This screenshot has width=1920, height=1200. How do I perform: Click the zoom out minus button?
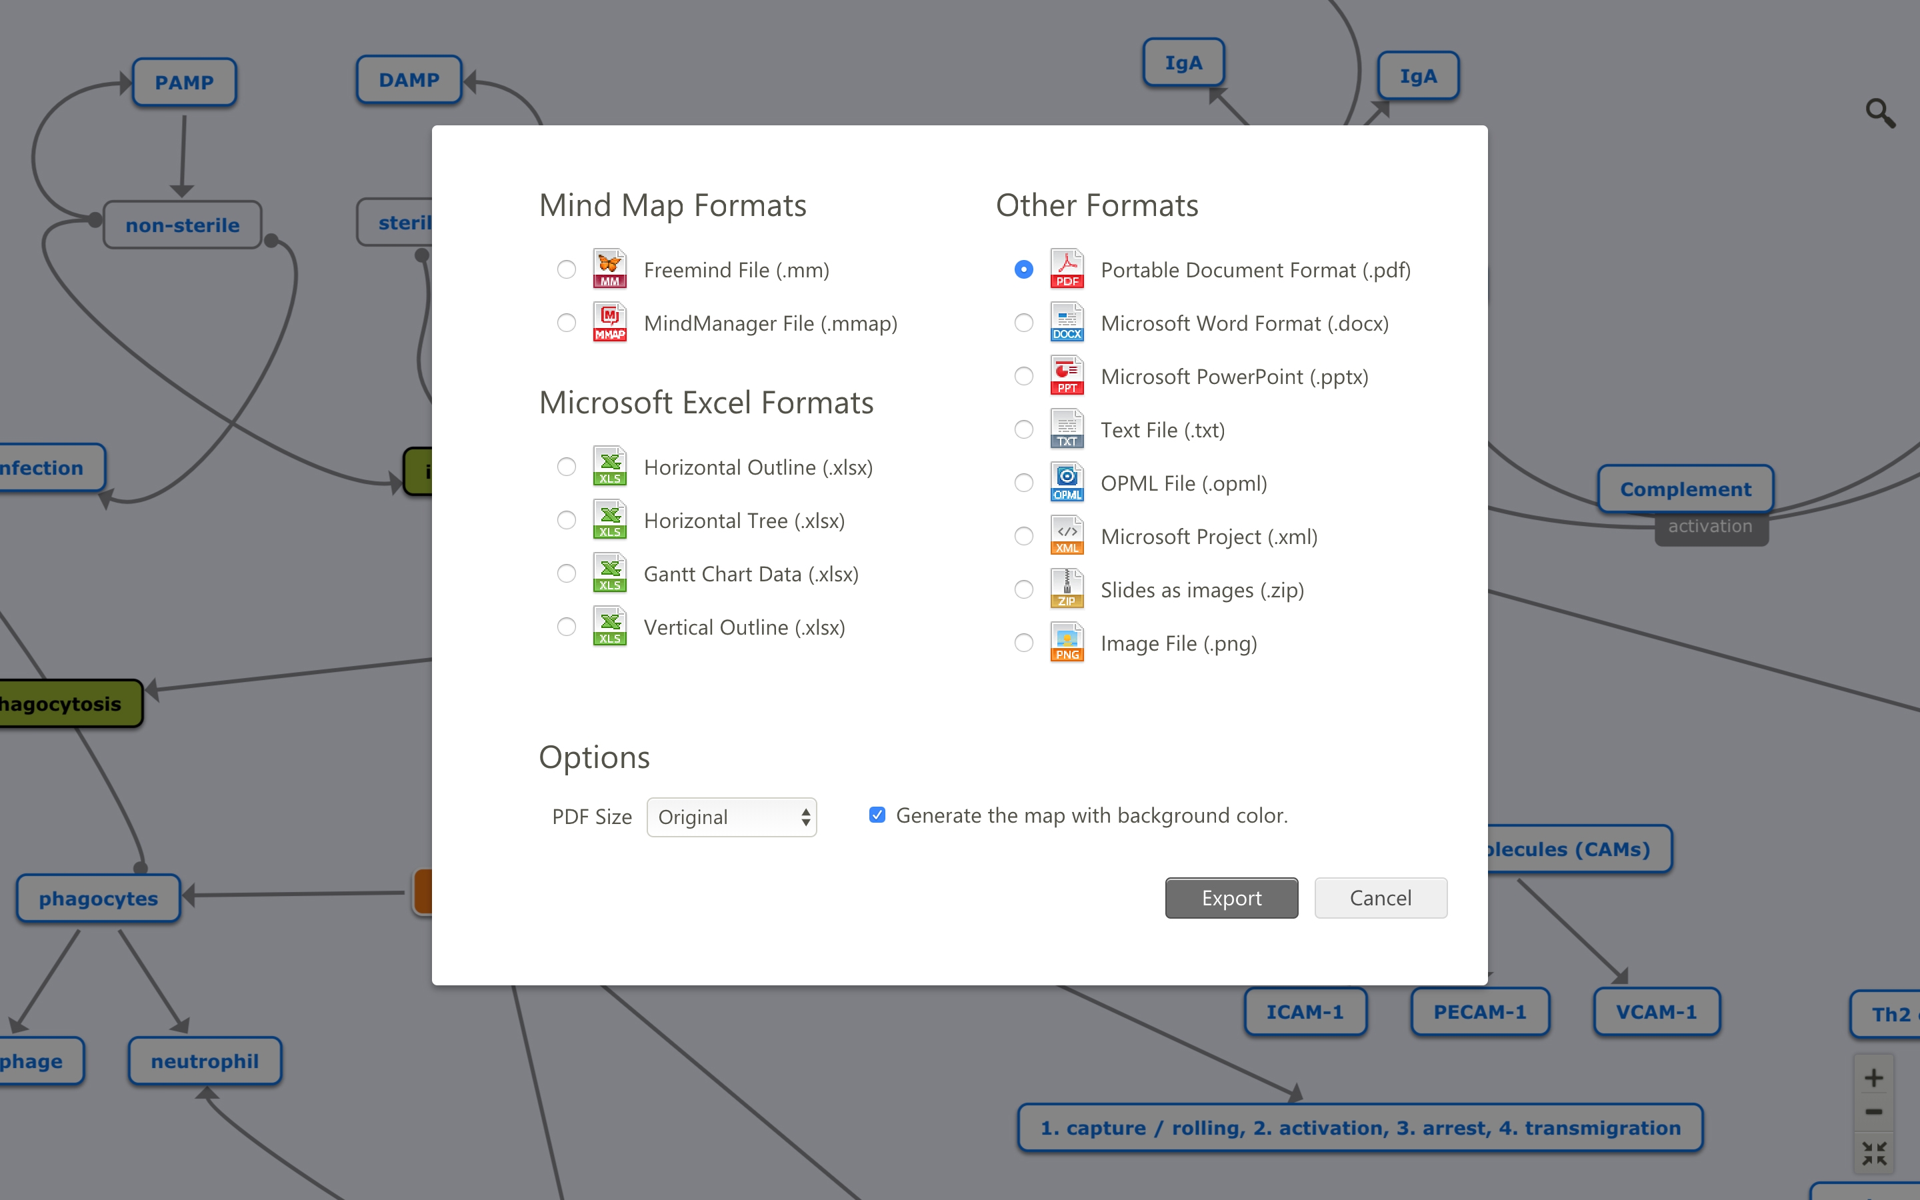[1873, 1112]
